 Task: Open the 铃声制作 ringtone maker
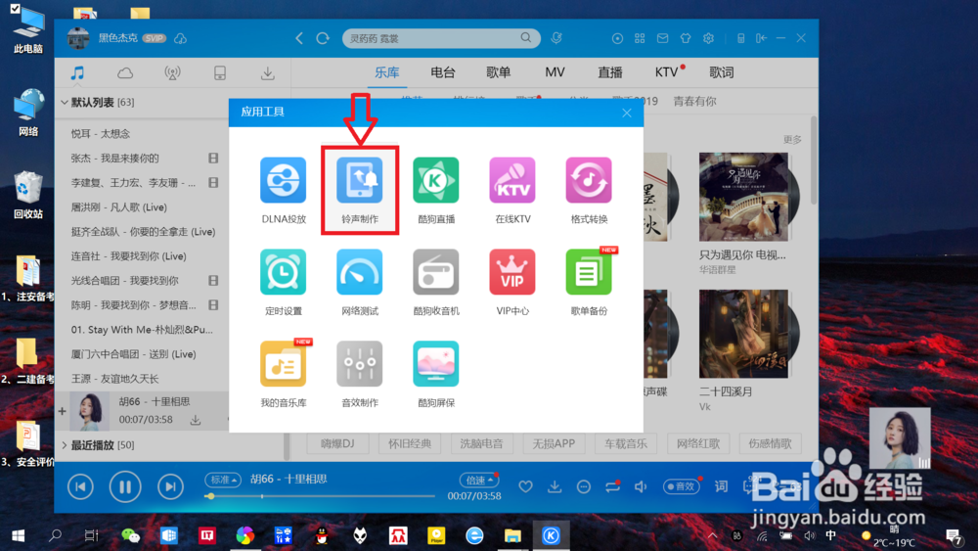360,190
